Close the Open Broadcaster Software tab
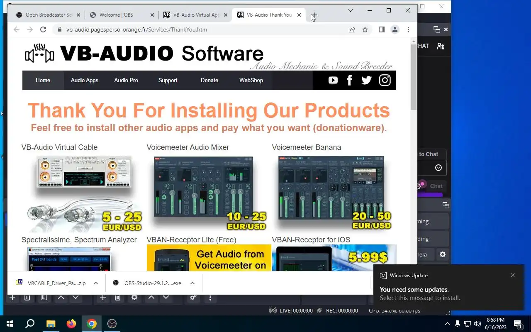The image size is (531, 332). click(x=78, y=15)
